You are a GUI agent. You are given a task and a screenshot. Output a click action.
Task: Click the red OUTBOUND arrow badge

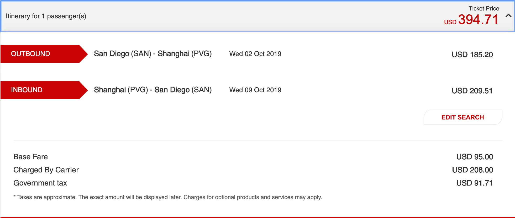(x=42, y=54)
